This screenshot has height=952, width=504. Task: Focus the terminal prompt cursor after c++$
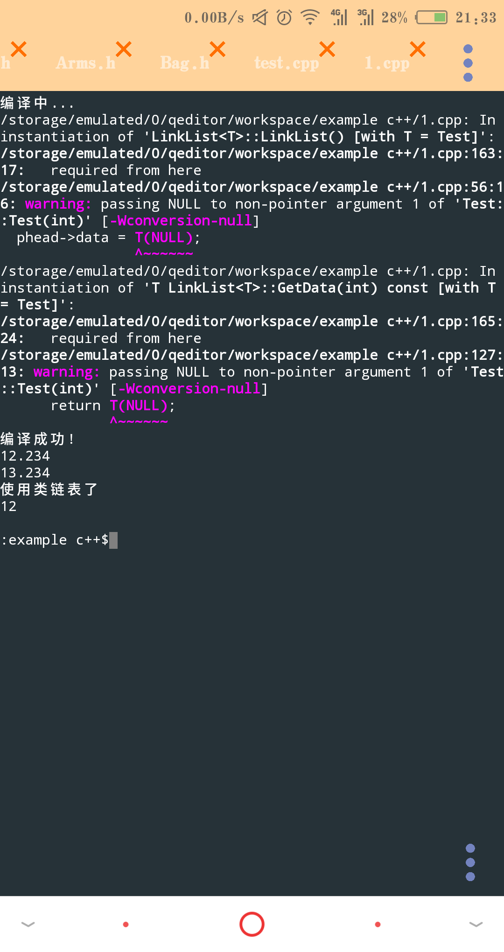pos(113,540)
